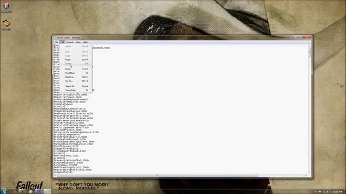Click the vertical scrollbar thumb
This screenshot has width=346, height=194.
click(x=309, y=53)
